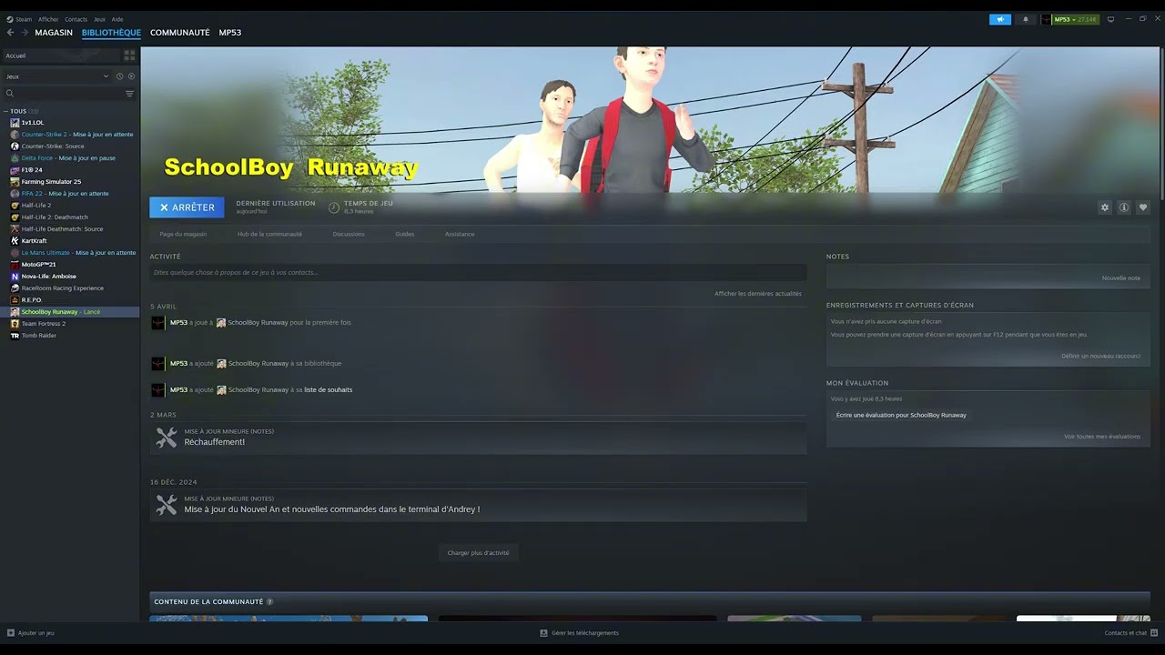
Task: Click the activity status input field
Action: 478,272
